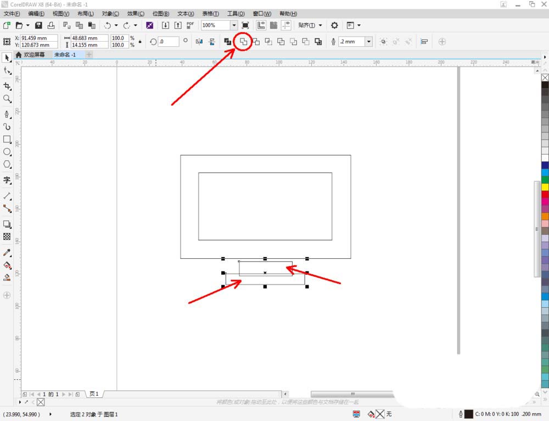
Task: Select the Crop tool
Action: click(7, 86)
